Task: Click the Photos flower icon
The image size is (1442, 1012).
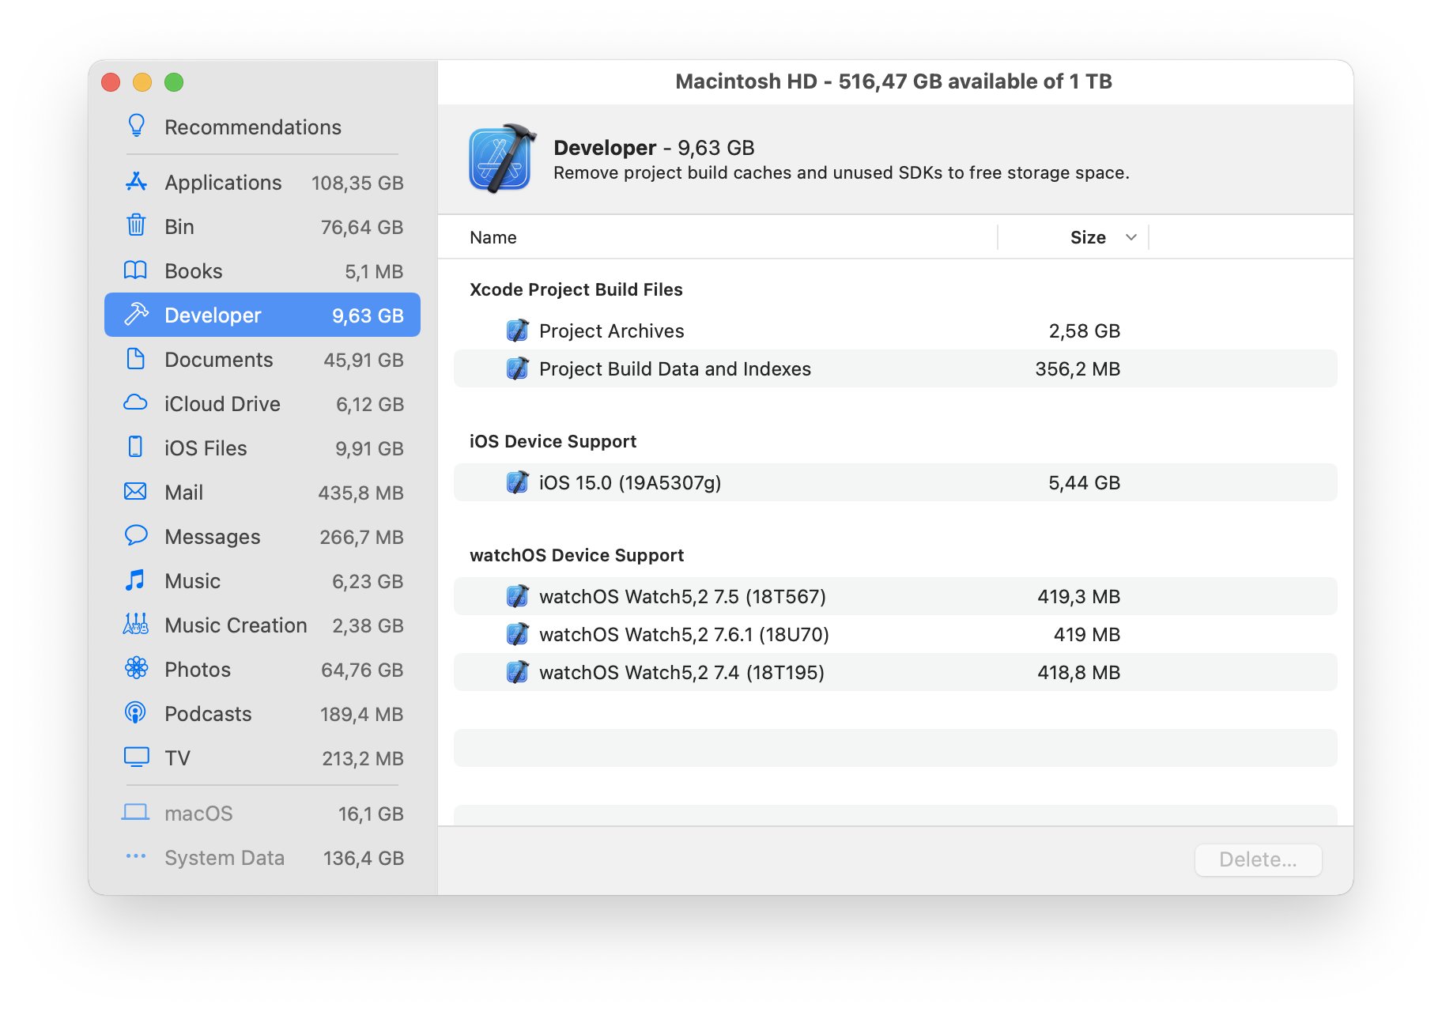Action: click(x=136, y=669)
